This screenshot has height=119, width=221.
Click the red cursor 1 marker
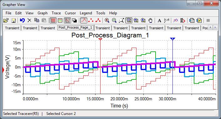(100, 39)
